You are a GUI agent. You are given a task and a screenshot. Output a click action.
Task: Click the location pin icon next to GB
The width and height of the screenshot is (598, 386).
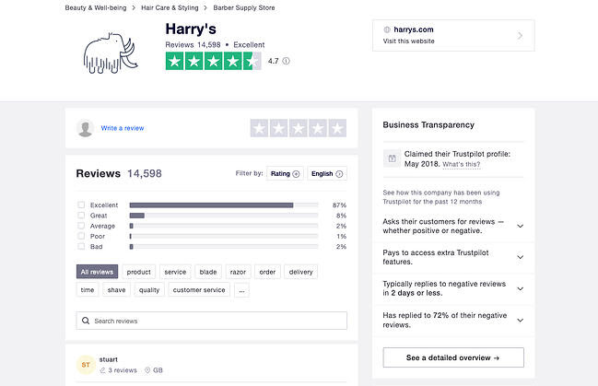pyautogui.click(x=147, y=370)
